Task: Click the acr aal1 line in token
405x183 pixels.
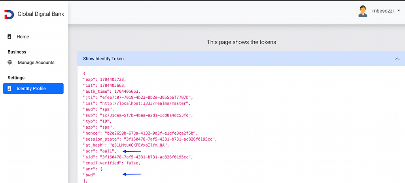Action: point(100,151)
